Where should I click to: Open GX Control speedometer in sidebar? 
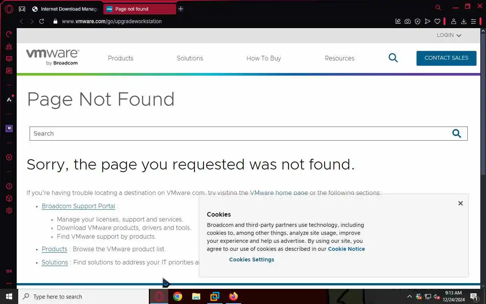(x=9, y=34)
